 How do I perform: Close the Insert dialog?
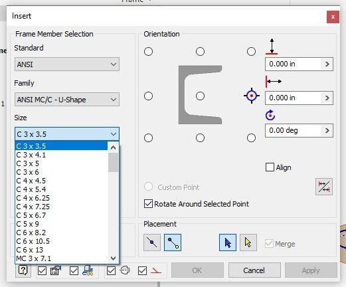click(x=333, y=17)
